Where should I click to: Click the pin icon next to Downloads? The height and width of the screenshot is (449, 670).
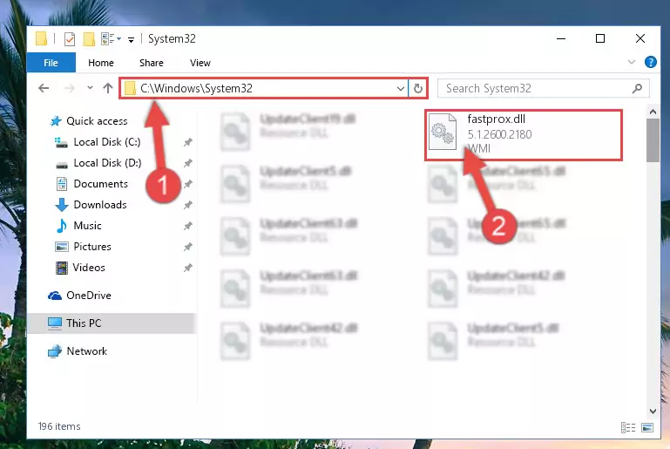point(187,205)
